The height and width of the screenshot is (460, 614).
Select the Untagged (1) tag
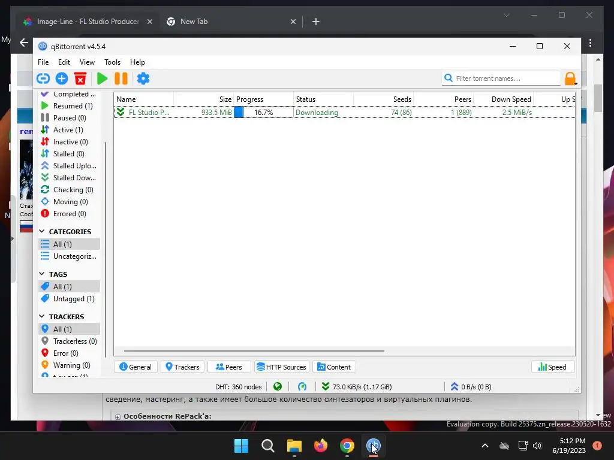point(70,299)
